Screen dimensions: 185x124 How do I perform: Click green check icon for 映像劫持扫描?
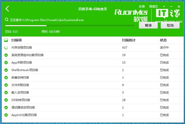6,78
